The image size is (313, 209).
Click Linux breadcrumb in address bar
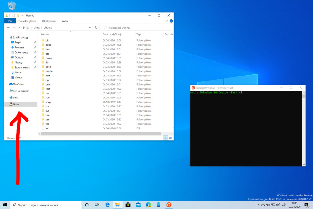(37, 27)
